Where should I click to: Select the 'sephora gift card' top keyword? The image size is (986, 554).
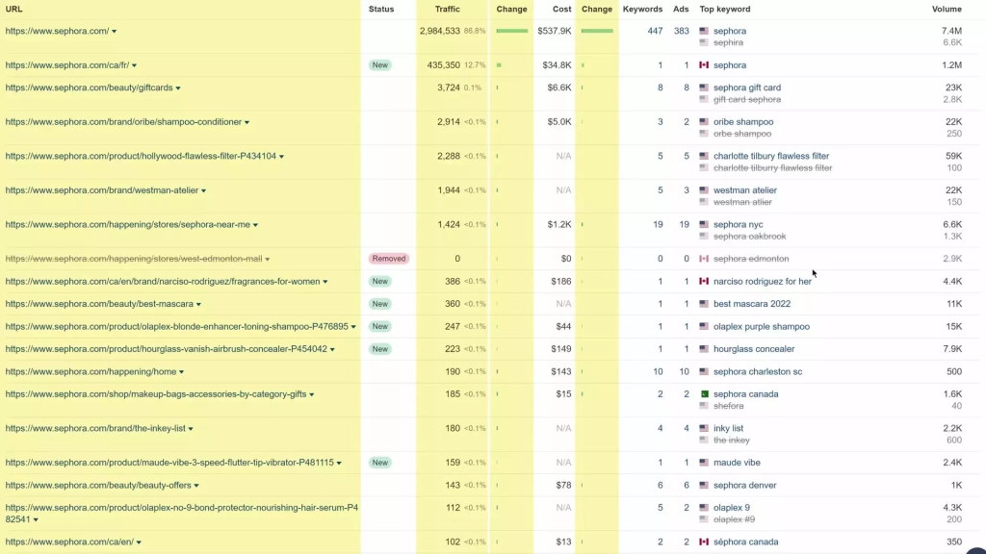pos(747,88)
